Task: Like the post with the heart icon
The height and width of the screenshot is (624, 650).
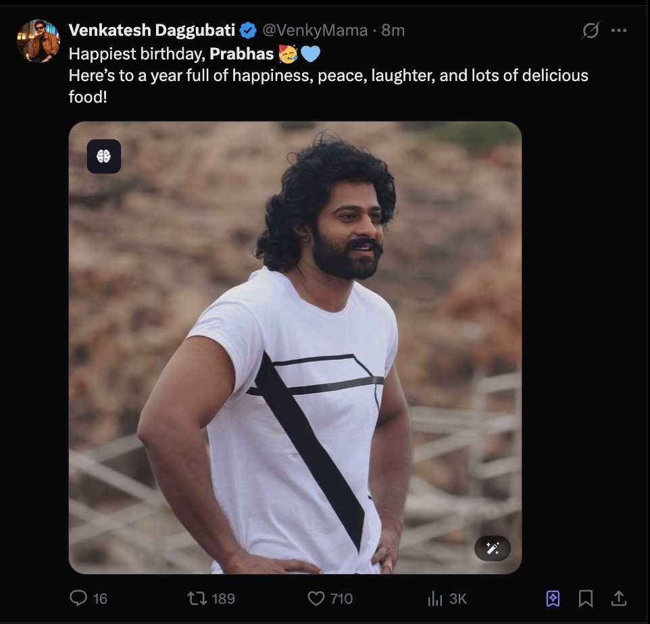Action: click(316, 598)
